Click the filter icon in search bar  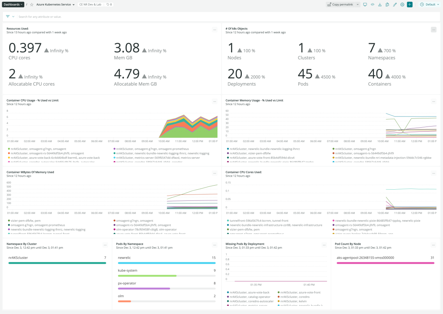coord(8,17)
